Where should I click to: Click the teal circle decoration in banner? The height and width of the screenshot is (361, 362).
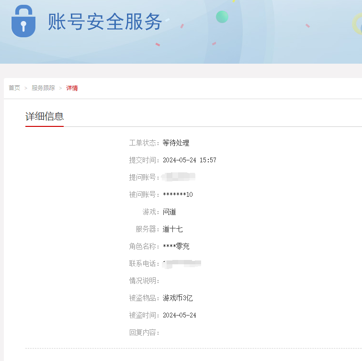[222, 17]
